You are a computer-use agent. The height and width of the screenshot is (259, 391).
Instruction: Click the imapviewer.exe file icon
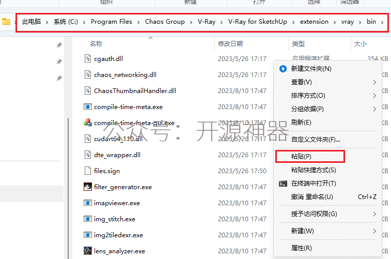87,203
